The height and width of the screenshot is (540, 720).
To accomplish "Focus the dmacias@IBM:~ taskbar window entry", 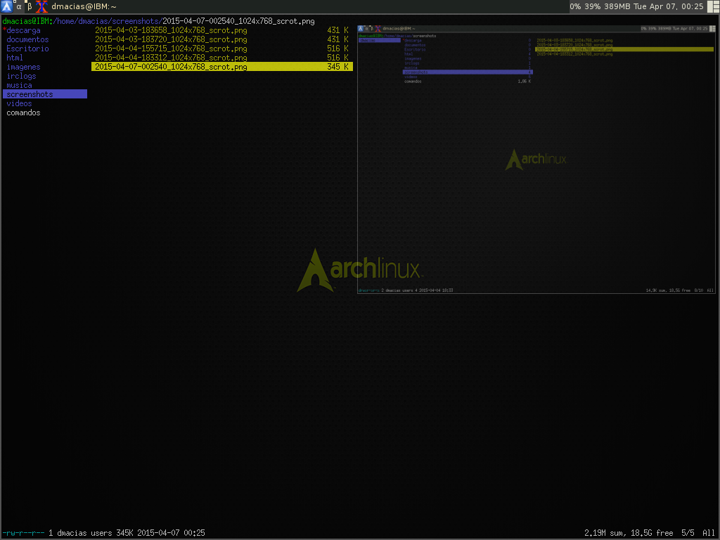I will pyautogui.click(x=84, y=6).
